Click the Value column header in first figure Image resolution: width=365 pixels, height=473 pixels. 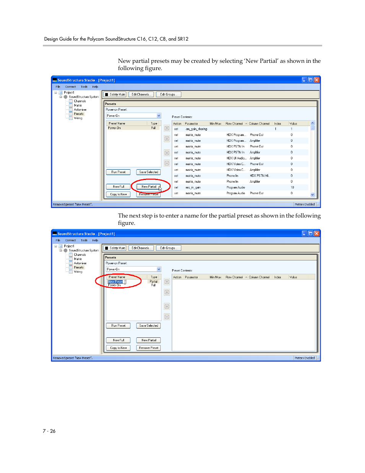(299, 124)
